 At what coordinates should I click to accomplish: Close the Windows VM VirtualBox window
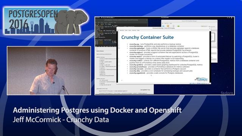[209, 28]
